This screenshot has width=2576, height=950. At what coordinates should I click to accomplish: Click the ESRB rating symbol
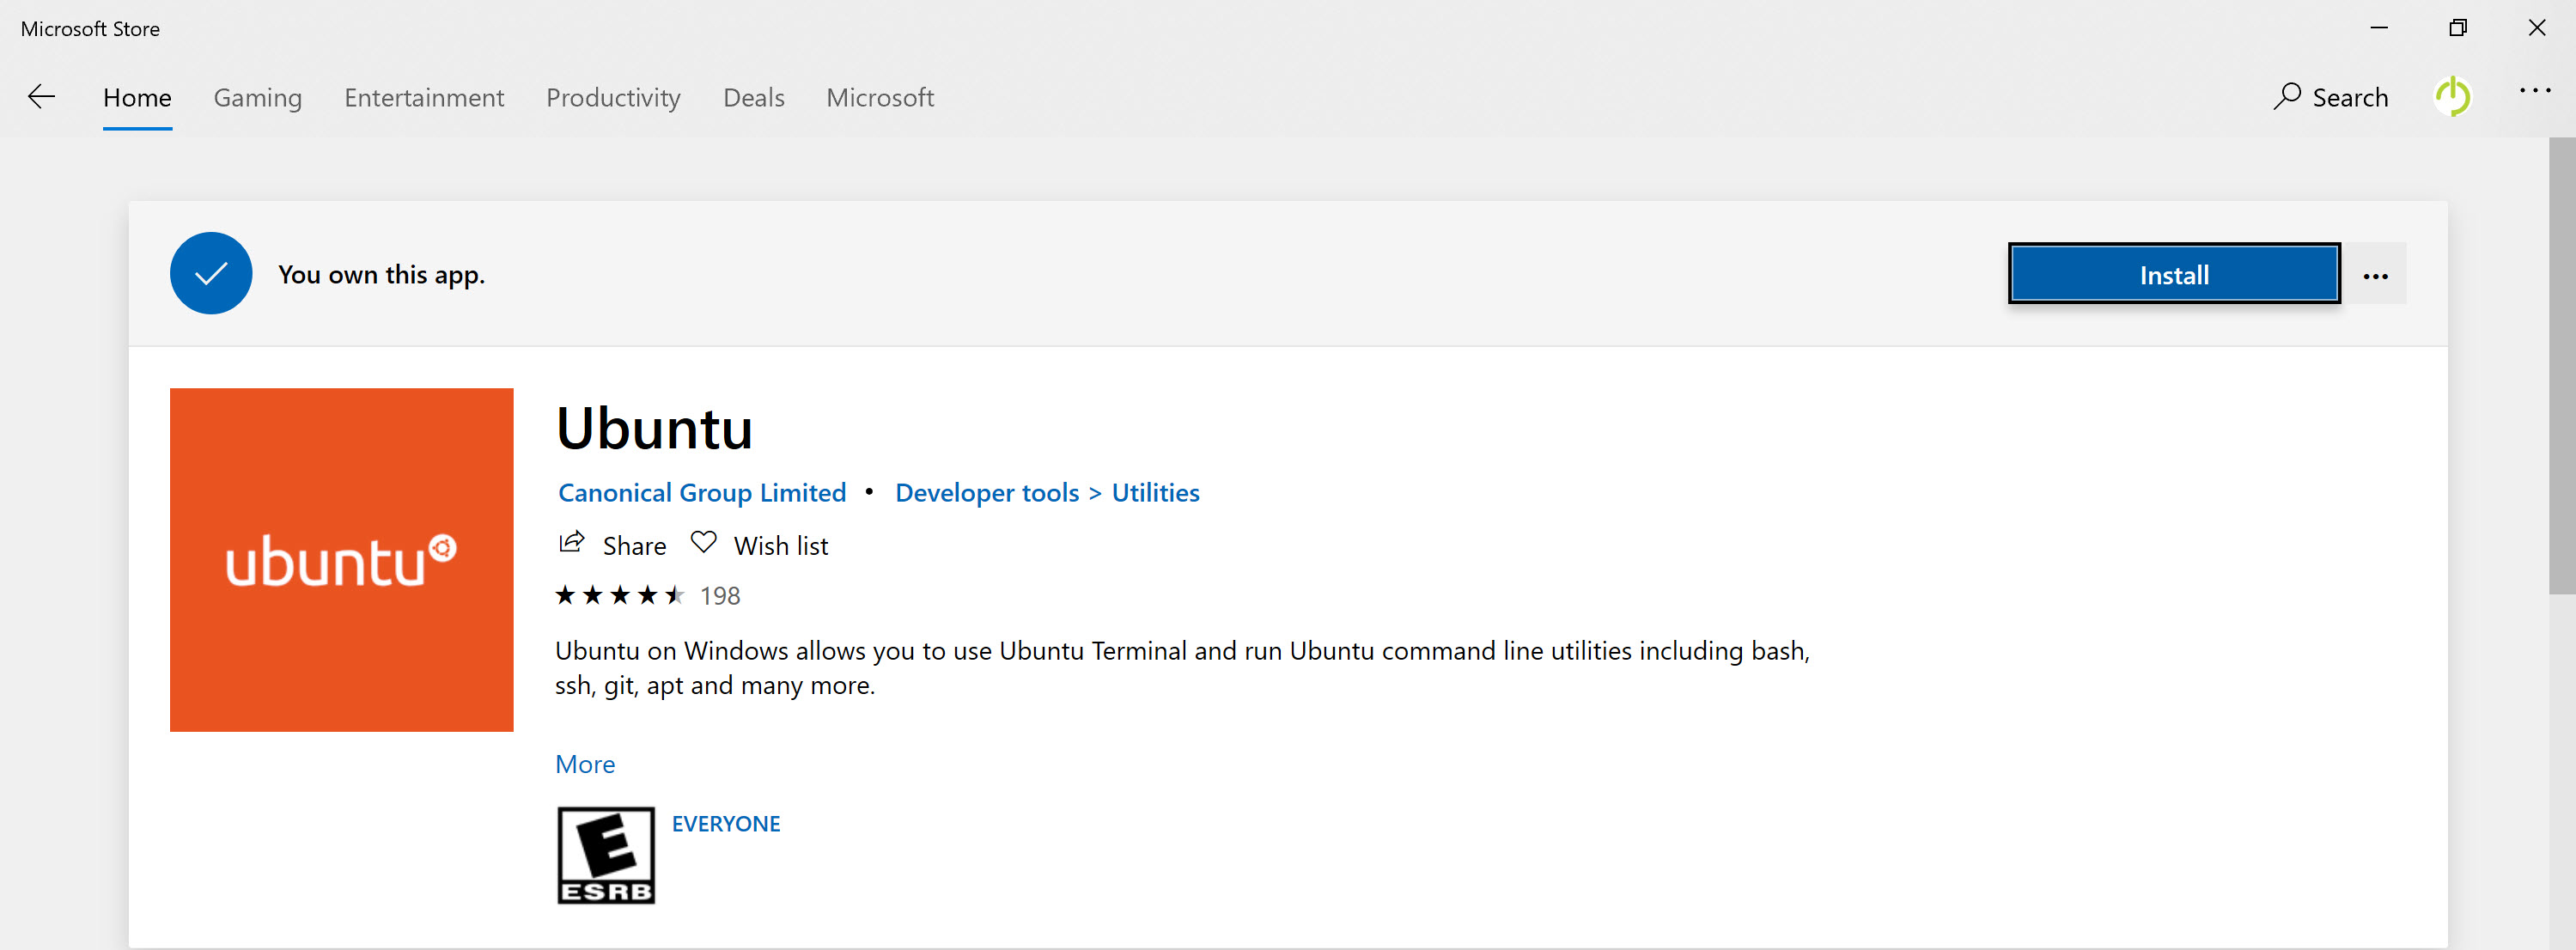604,855
